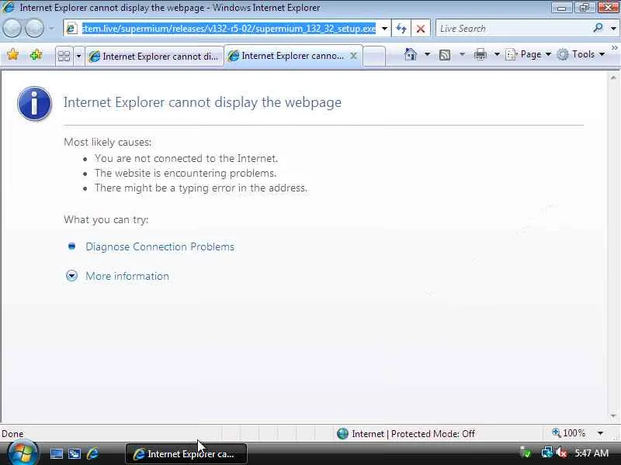Click the scrollbar down arrow
This screenshot has height=465, width=621.
click(613, 416)
